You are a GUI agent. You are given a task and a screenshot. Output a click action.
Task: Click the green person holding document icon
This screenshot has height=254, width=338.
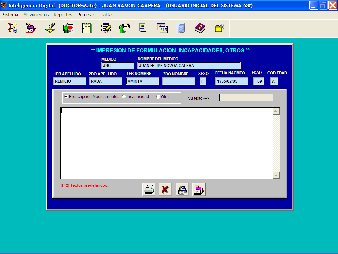(124, 28)
